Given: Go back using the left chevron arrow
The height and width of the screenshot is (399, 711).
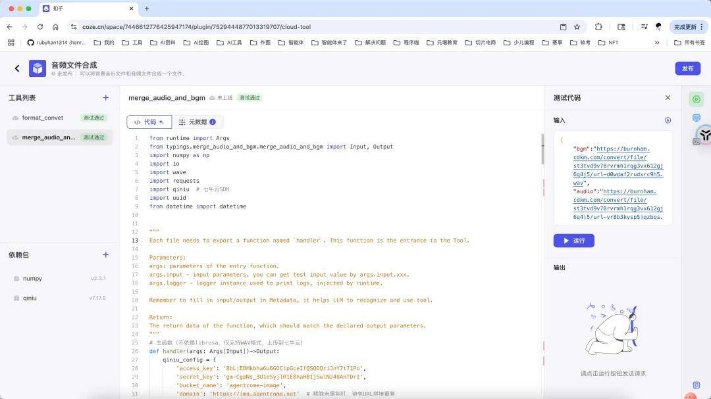Looking at the screenshot, I should tap(17, 68).
